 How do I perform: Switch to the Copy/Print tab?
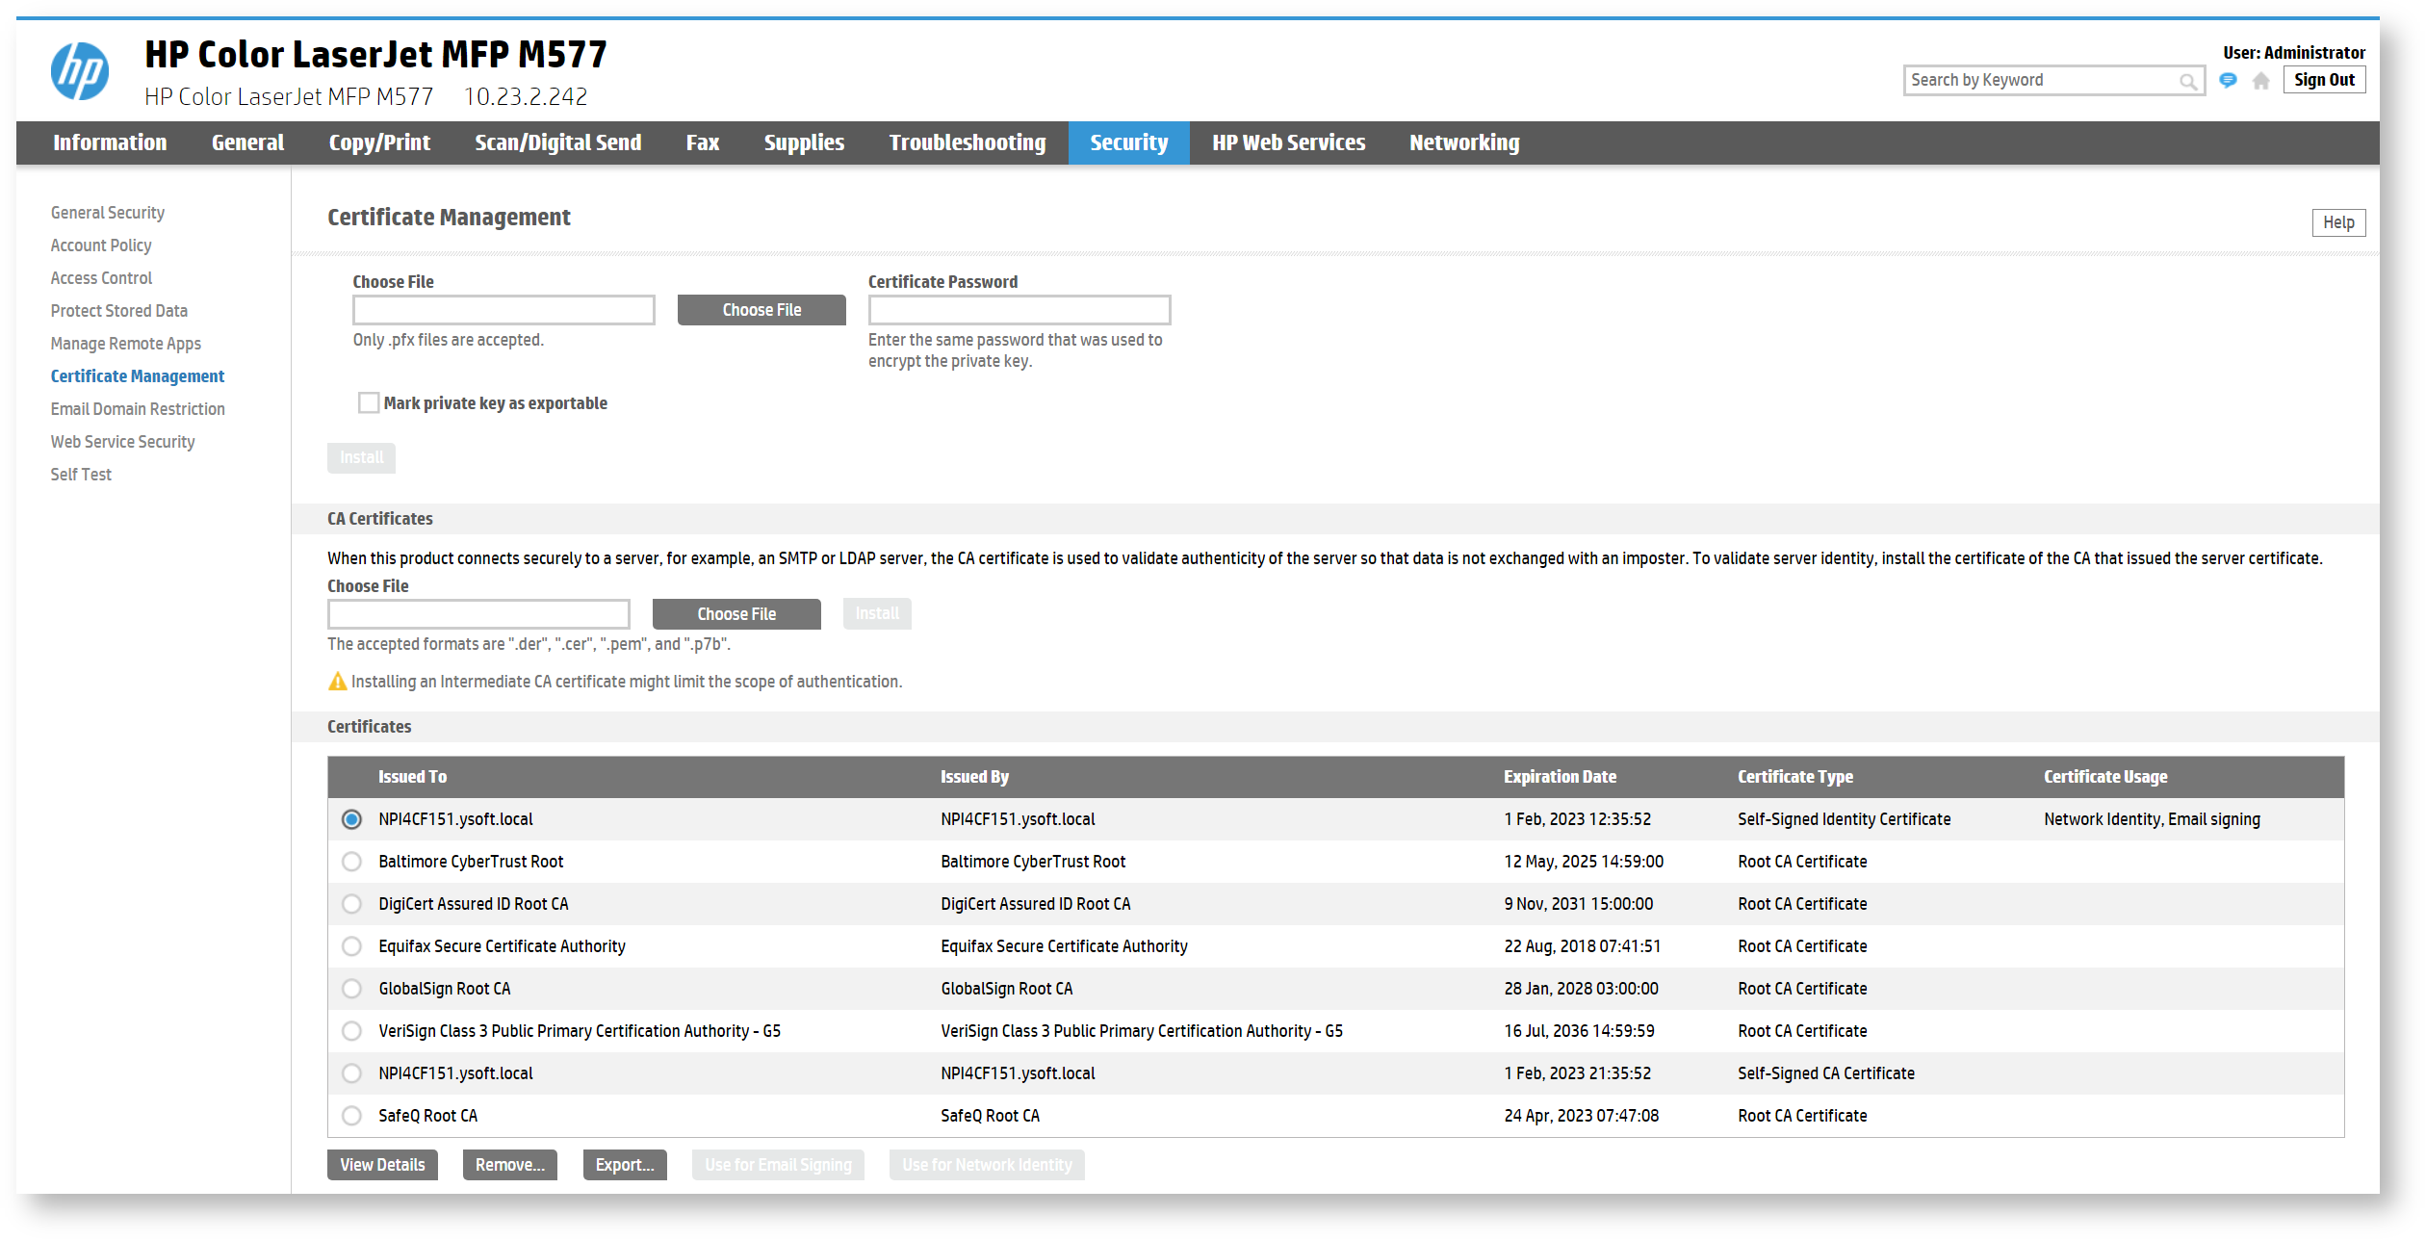pos(379,142)
